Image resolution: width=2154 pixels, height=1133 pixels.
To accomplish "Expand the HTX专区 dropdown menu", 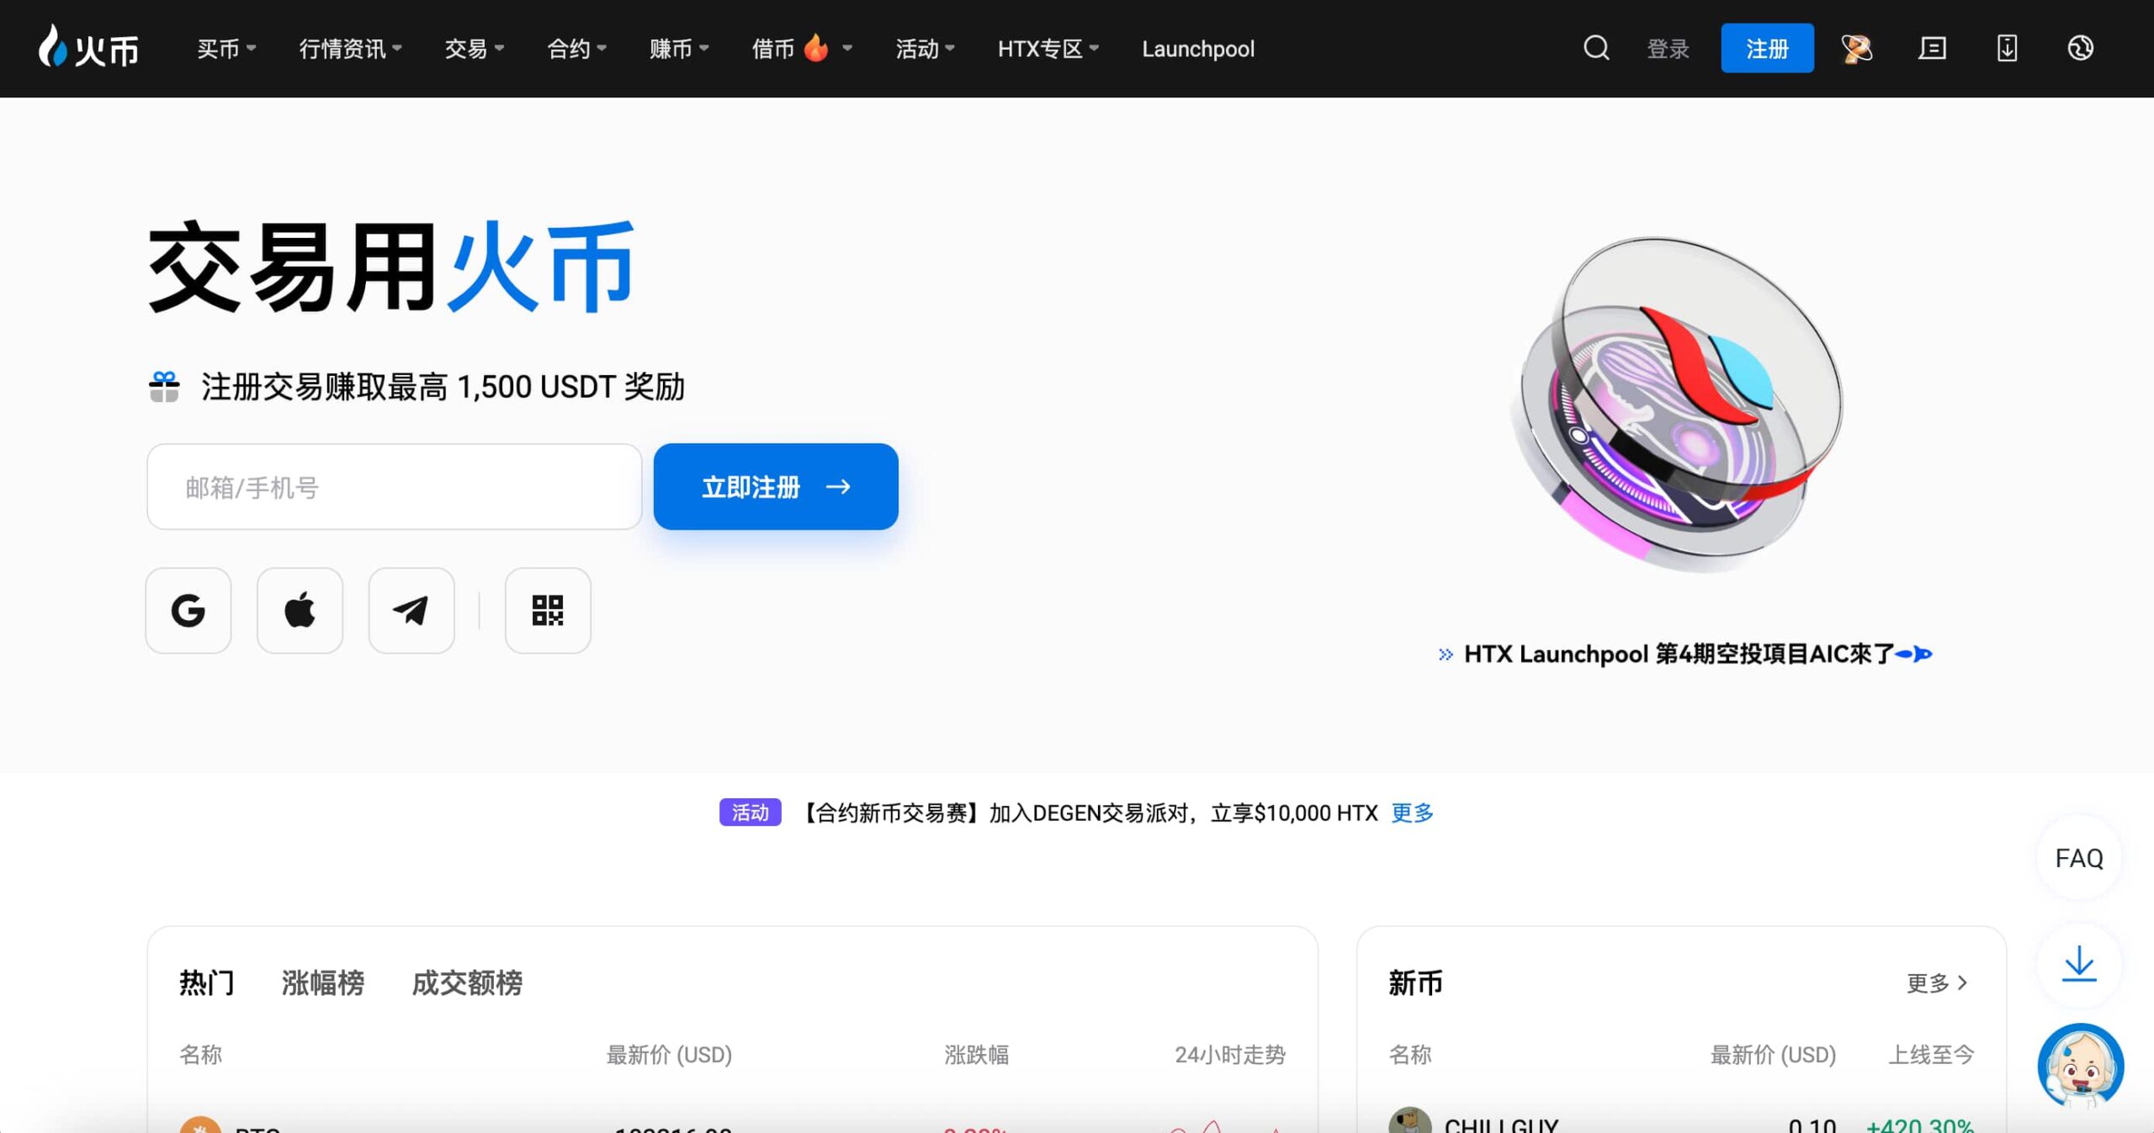I will tap(1048, 49).
